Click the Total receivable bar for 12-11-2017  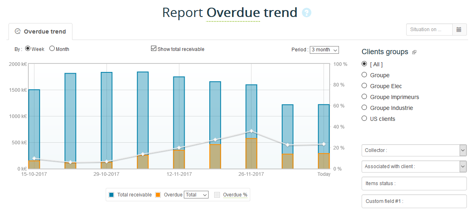point(179,113)
